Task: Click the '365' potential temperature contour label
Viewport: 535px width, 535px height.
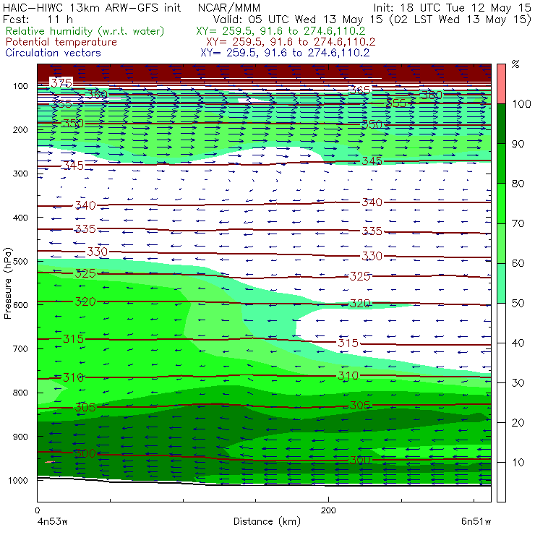Action: pyautogui.click(x=360, y=90)
